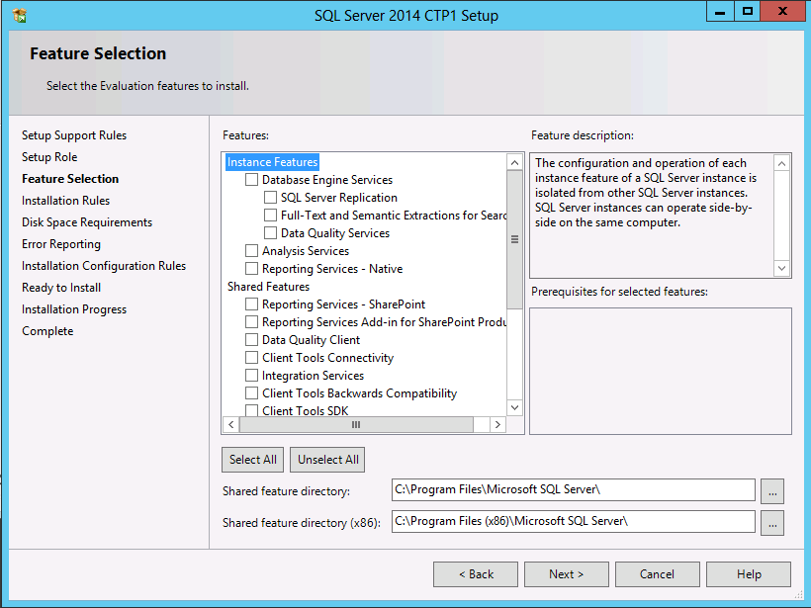Minimize the SQL Server Setup window

point(720,12)
